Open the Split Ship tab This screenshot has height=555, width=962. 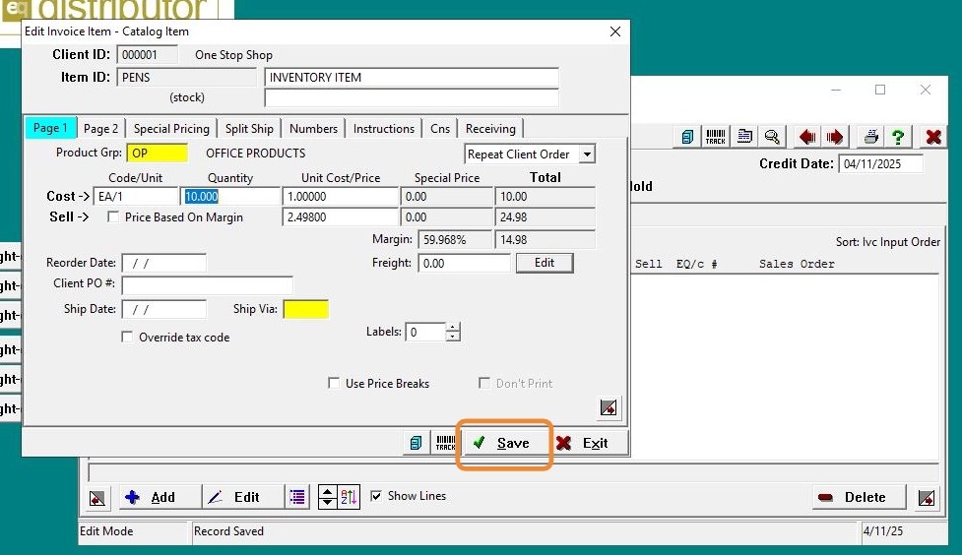pyautogui.click(x=249, y=129)
